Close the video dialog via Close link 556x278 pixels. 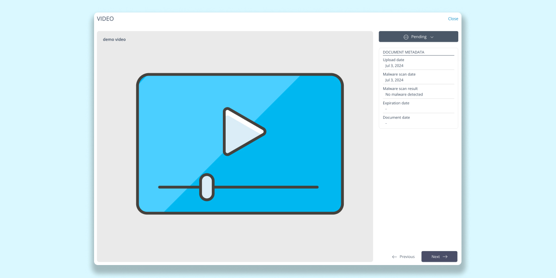point(453,19)
